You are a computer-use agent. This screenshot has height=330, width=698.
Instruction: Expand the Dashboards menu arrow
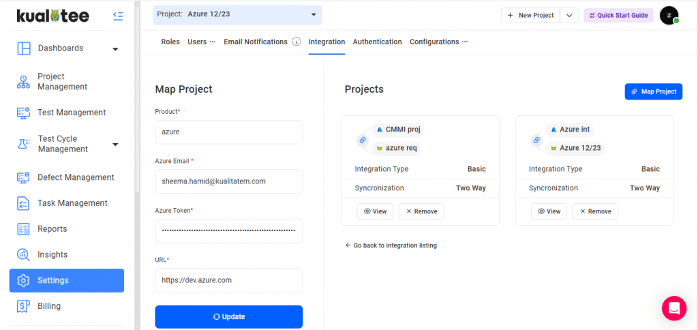coord(115,49)
